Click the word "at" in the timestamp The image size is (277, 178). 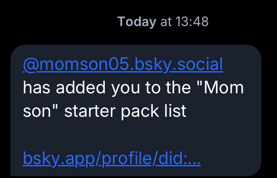(166, 21)
